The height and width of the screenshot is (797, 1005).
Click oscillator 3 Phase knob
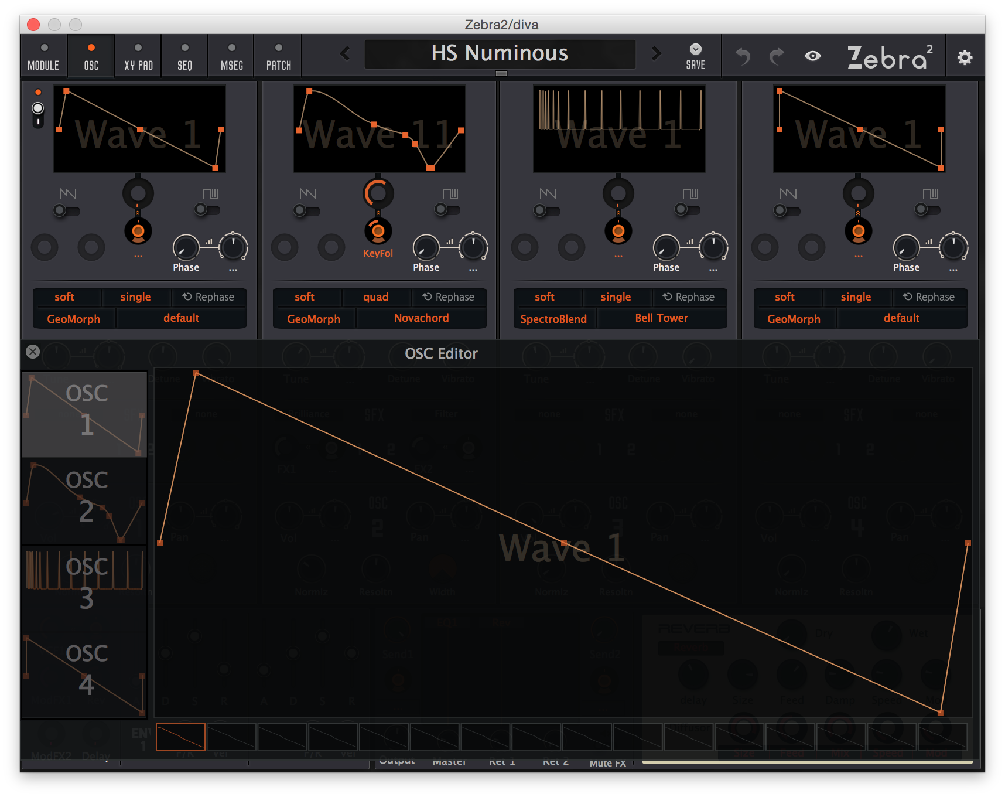pyautogui.click(x=666, y=248)
